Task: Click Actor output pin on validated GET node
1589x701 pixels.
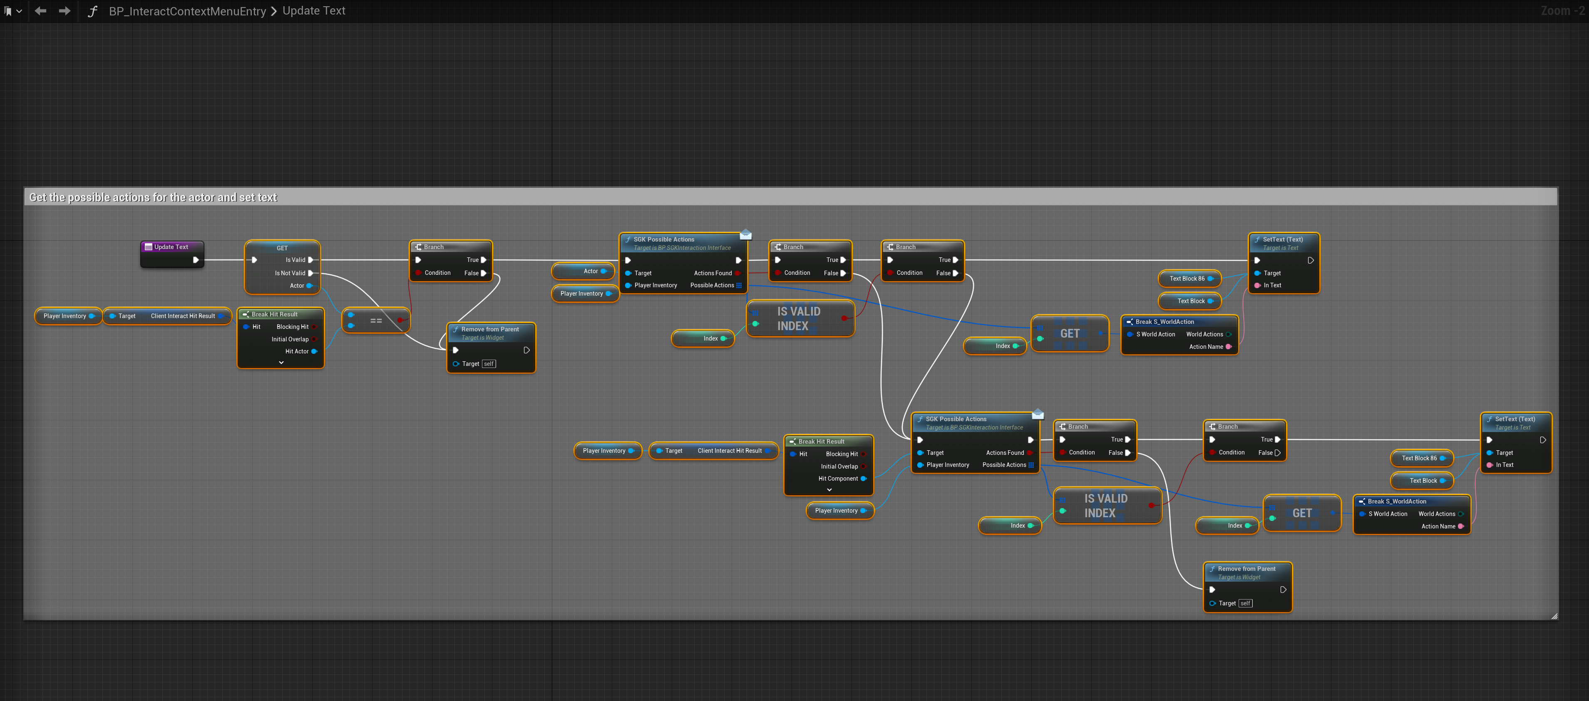Action: [x=310, y=286]
